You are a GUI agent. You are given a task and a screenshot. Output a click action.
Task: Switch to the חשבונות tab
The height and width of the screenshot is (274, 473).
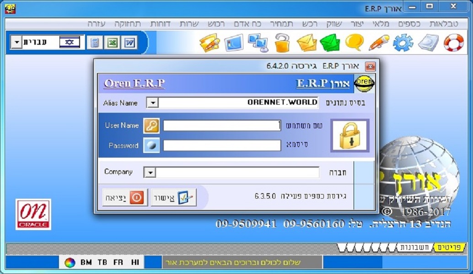click(414, 248)
